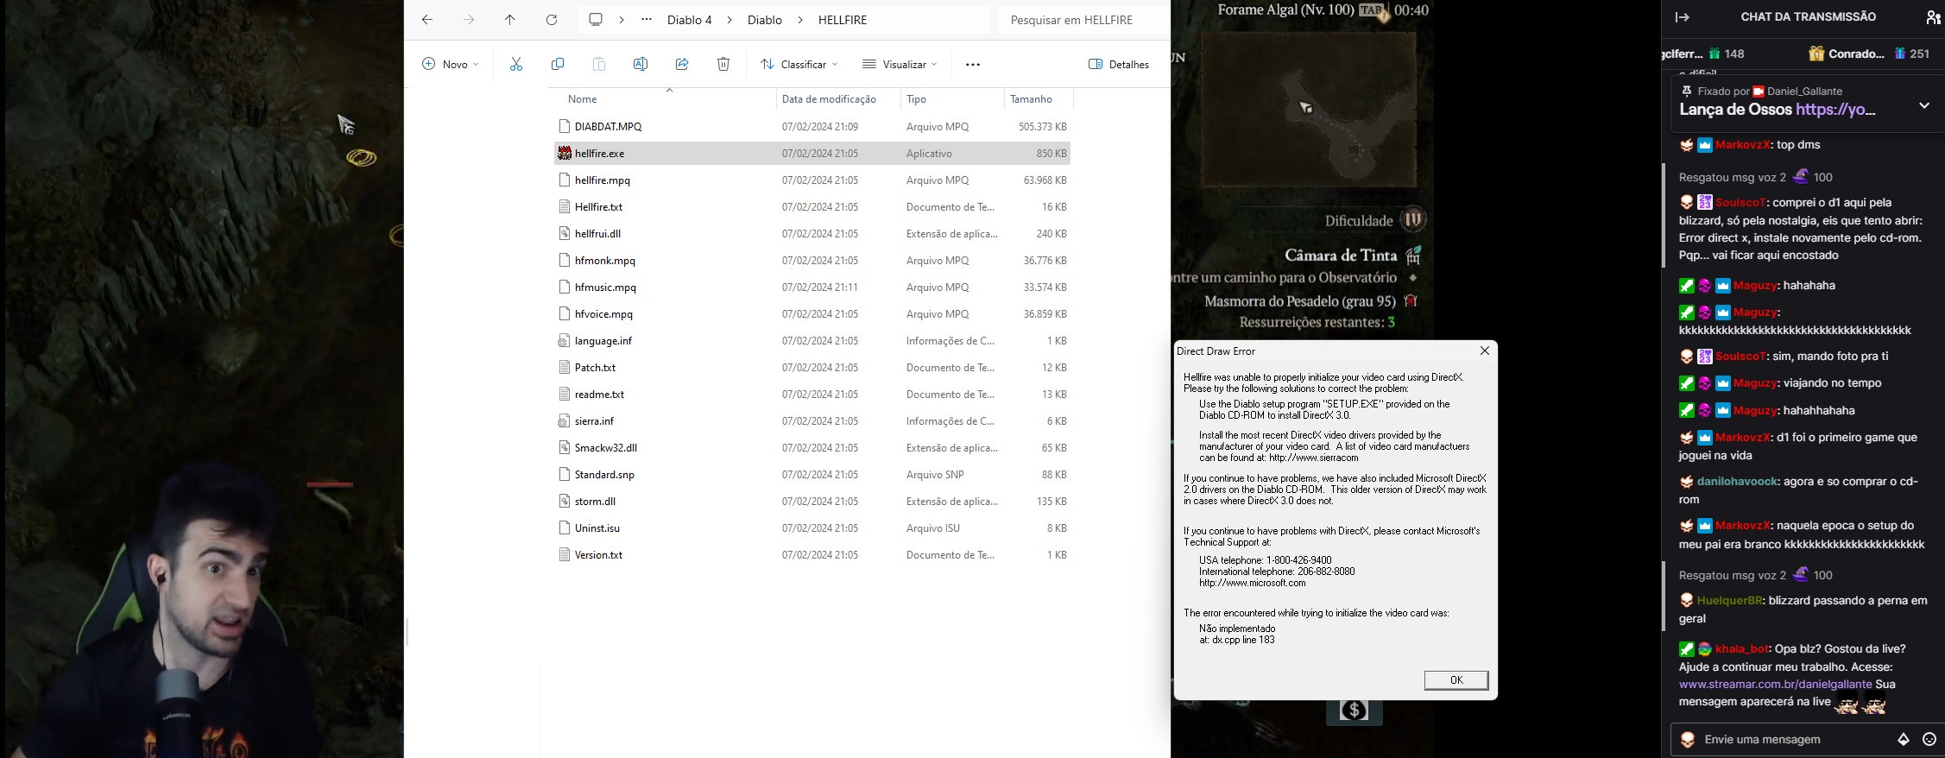Expand chevron after Diablo 4 breadcrumb
This screenshot has height=758, width=1945.
729,20
